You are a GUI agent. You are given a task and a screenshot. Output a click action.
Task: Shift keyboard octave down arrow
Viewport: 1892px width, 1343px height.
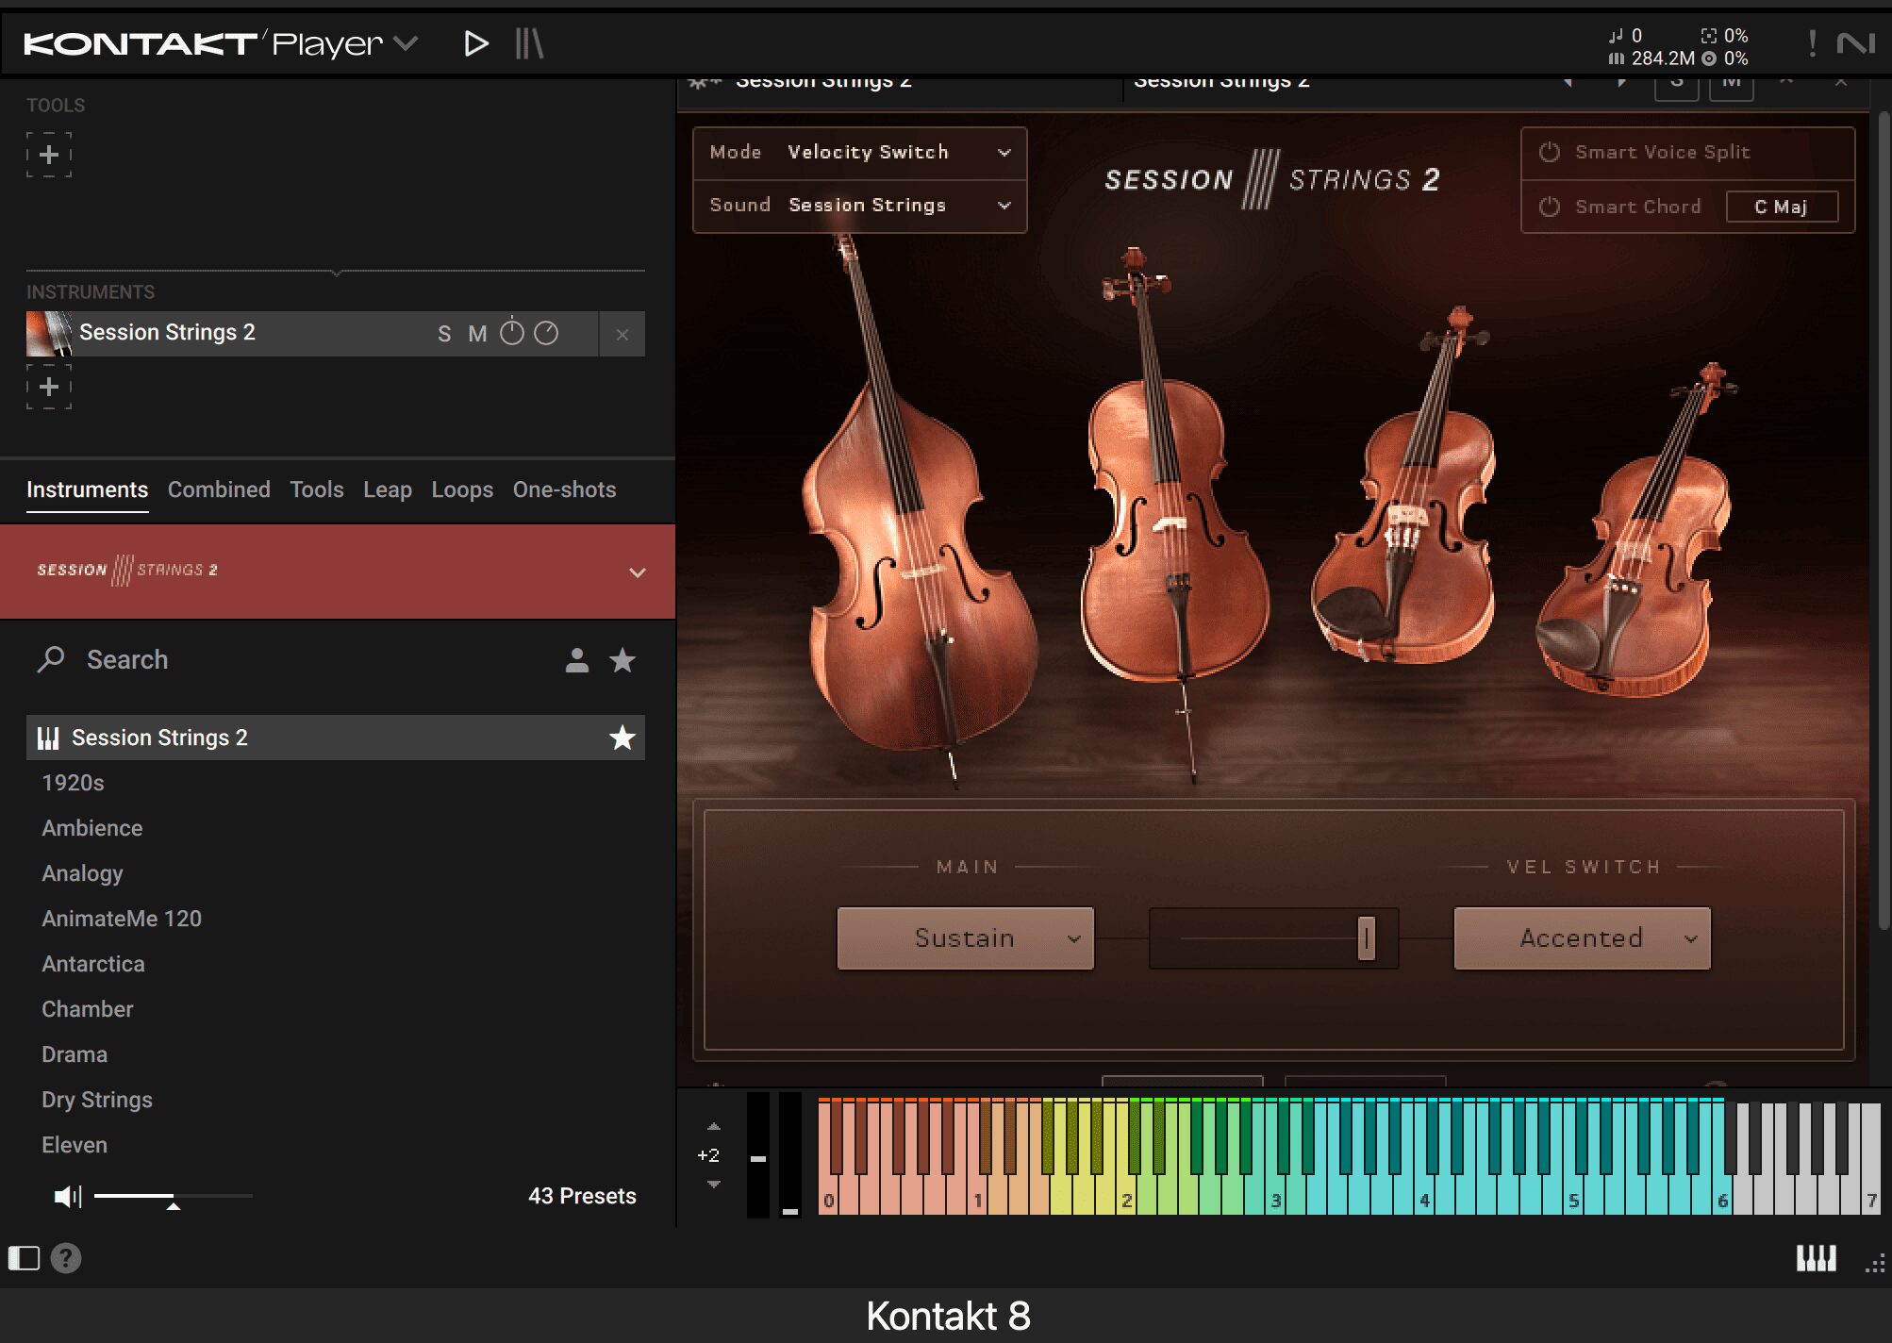click(x=714, y=1185)
